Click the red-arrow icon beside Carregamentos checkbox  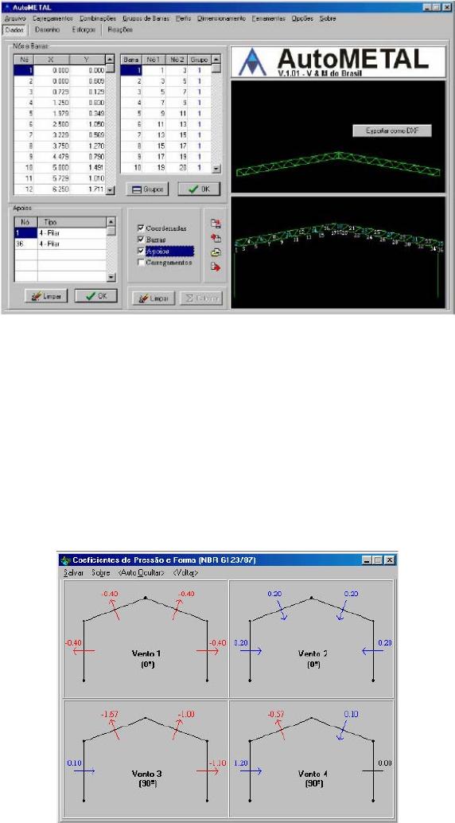(216, 267)
